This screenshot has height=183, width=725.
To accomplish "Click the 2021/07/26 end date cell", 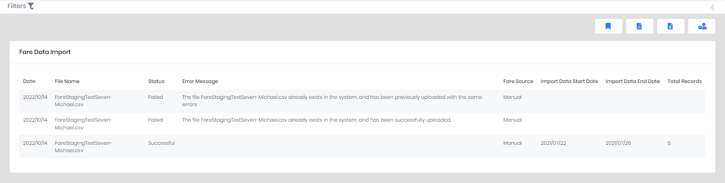I will pos(618,143).
